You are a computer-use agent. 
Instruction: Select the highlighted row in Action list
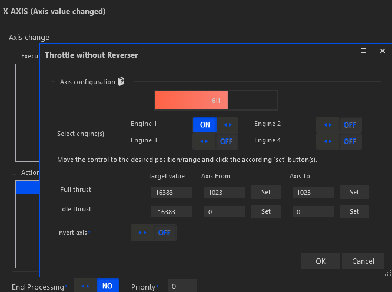point(28,187)
